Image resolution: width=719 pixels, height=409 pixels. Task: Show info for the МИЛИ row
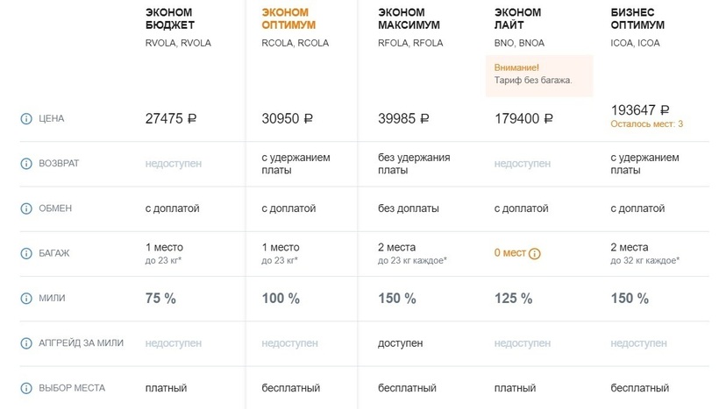click(x=25, y=299)
